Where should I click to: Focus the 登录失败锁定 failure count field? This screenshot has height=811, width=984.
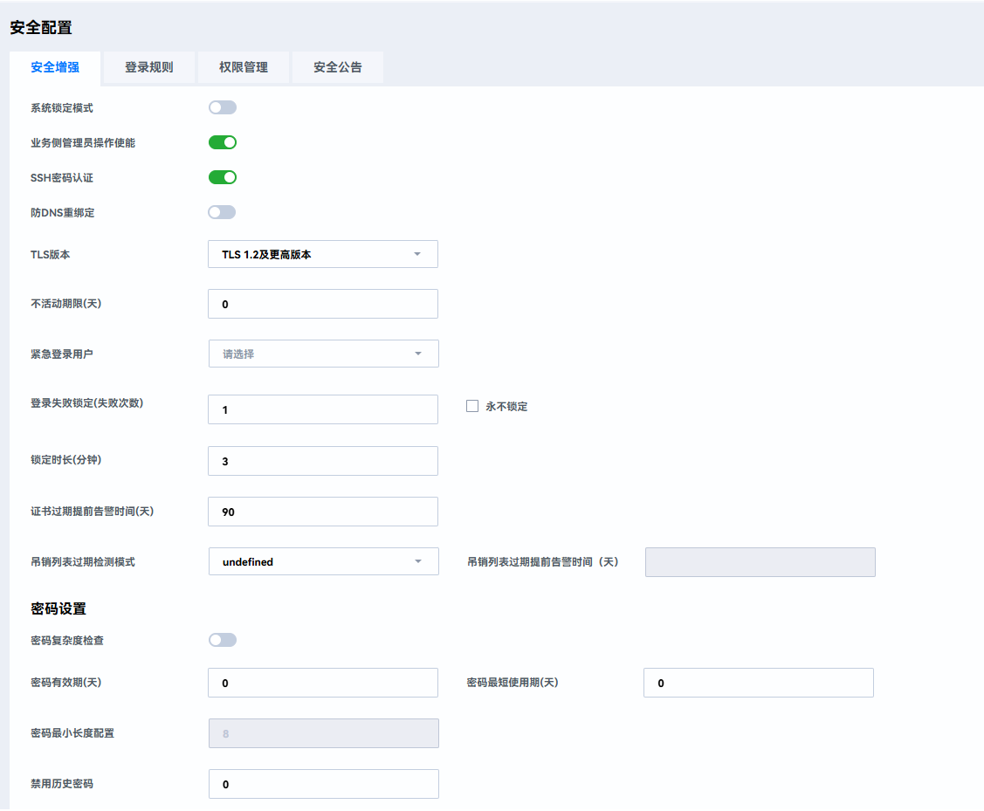pos(322,409)
